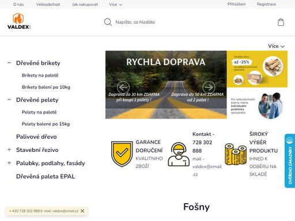Select Brikety na paletě subcategory
This screenshot has height=221, width=295.
[x=40, y=75]
